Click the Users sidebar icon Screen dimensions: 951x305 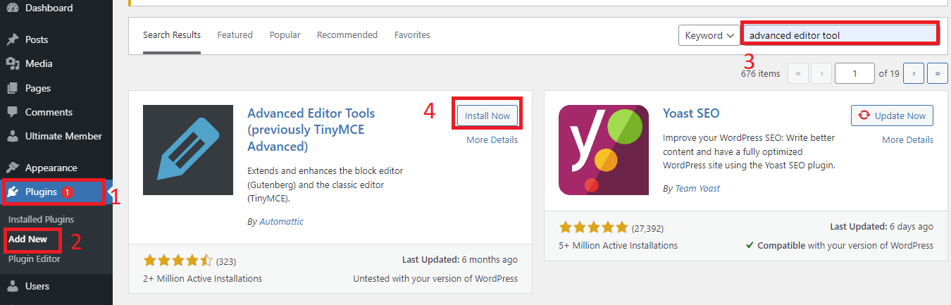tap(13, 286)
